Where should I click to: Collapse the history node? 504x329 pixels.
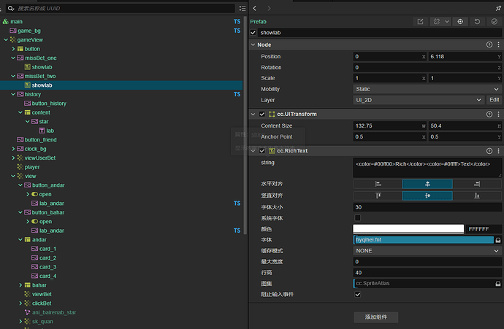(x=13, y=94)
